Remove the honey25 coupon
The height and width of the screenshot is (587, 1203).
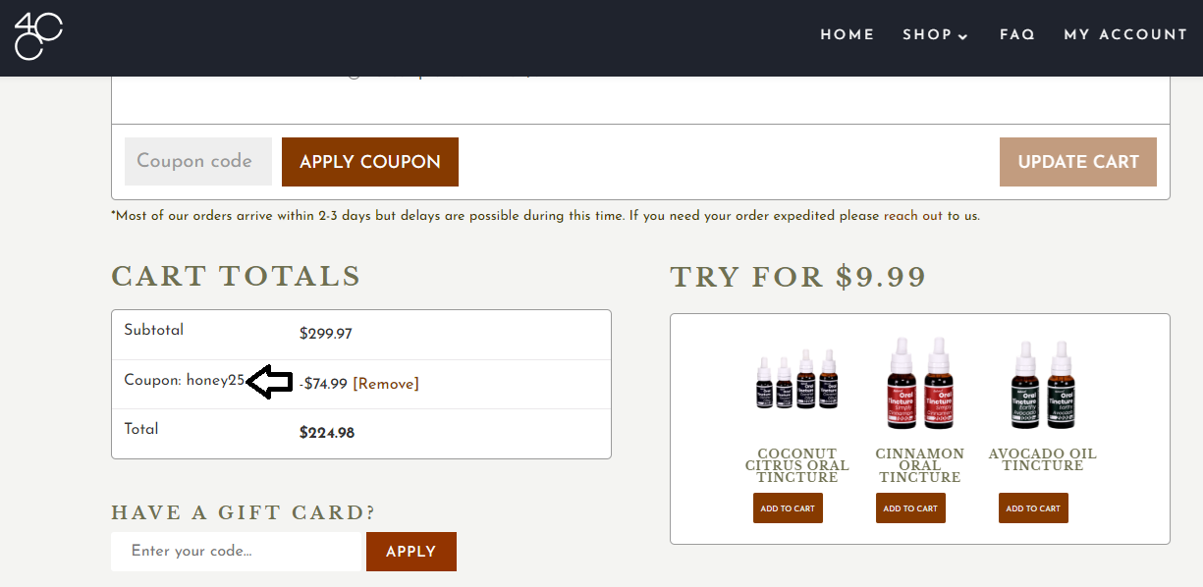pyautogui.click(x=385, y=383)
